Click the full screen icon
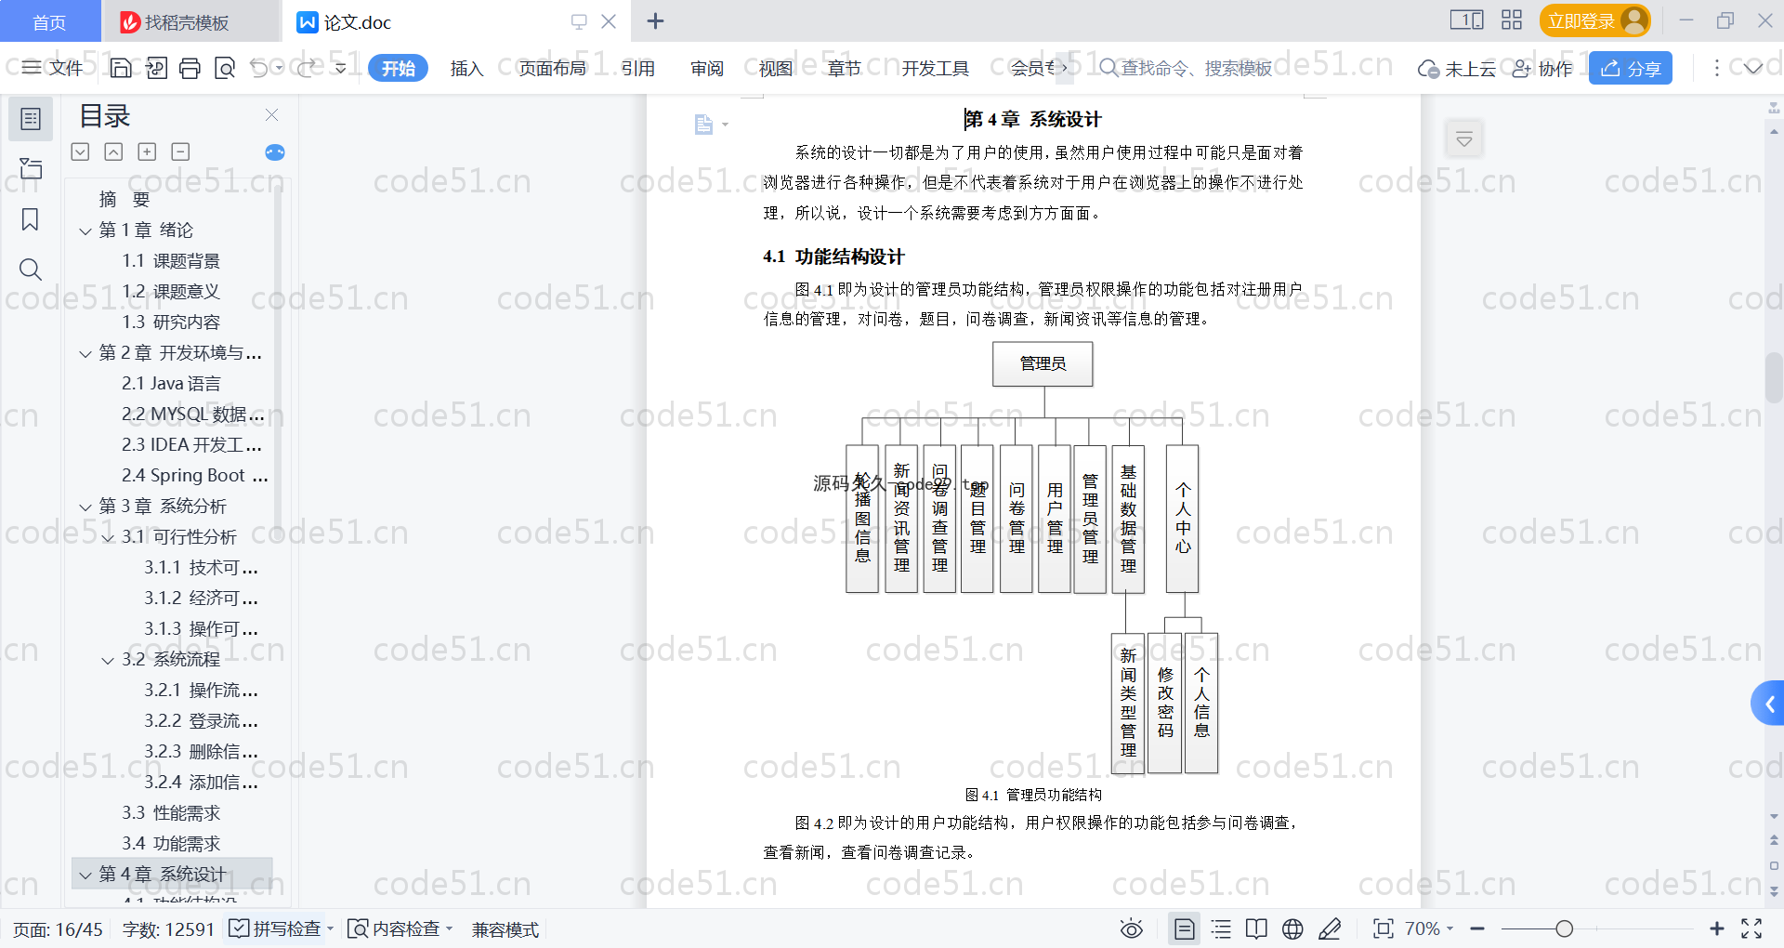Screen dimensions: 1784x948 [1751, 928]
